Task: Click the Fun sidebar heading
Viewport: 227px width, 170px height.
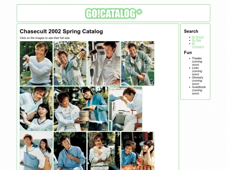Action: point(188,52)
